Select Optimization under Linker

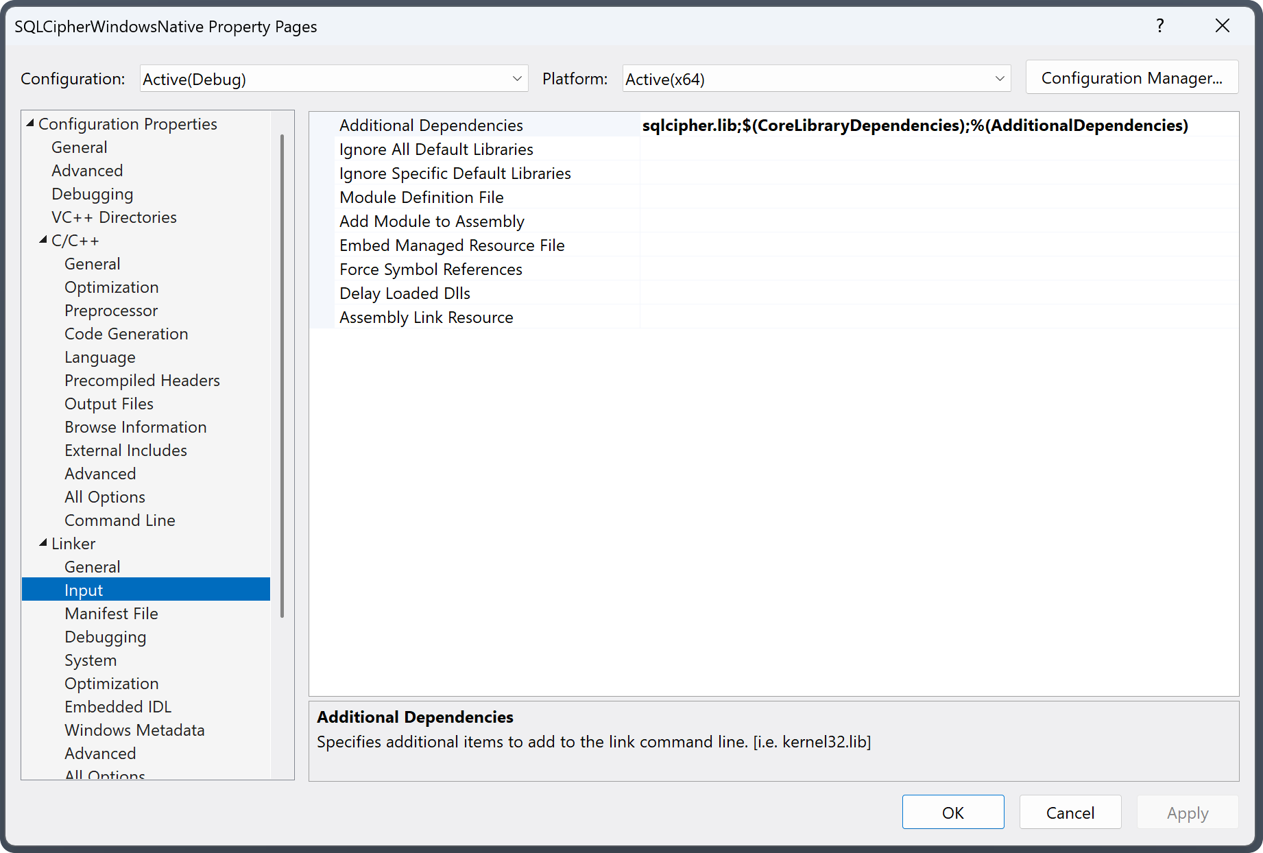(112, 684)
